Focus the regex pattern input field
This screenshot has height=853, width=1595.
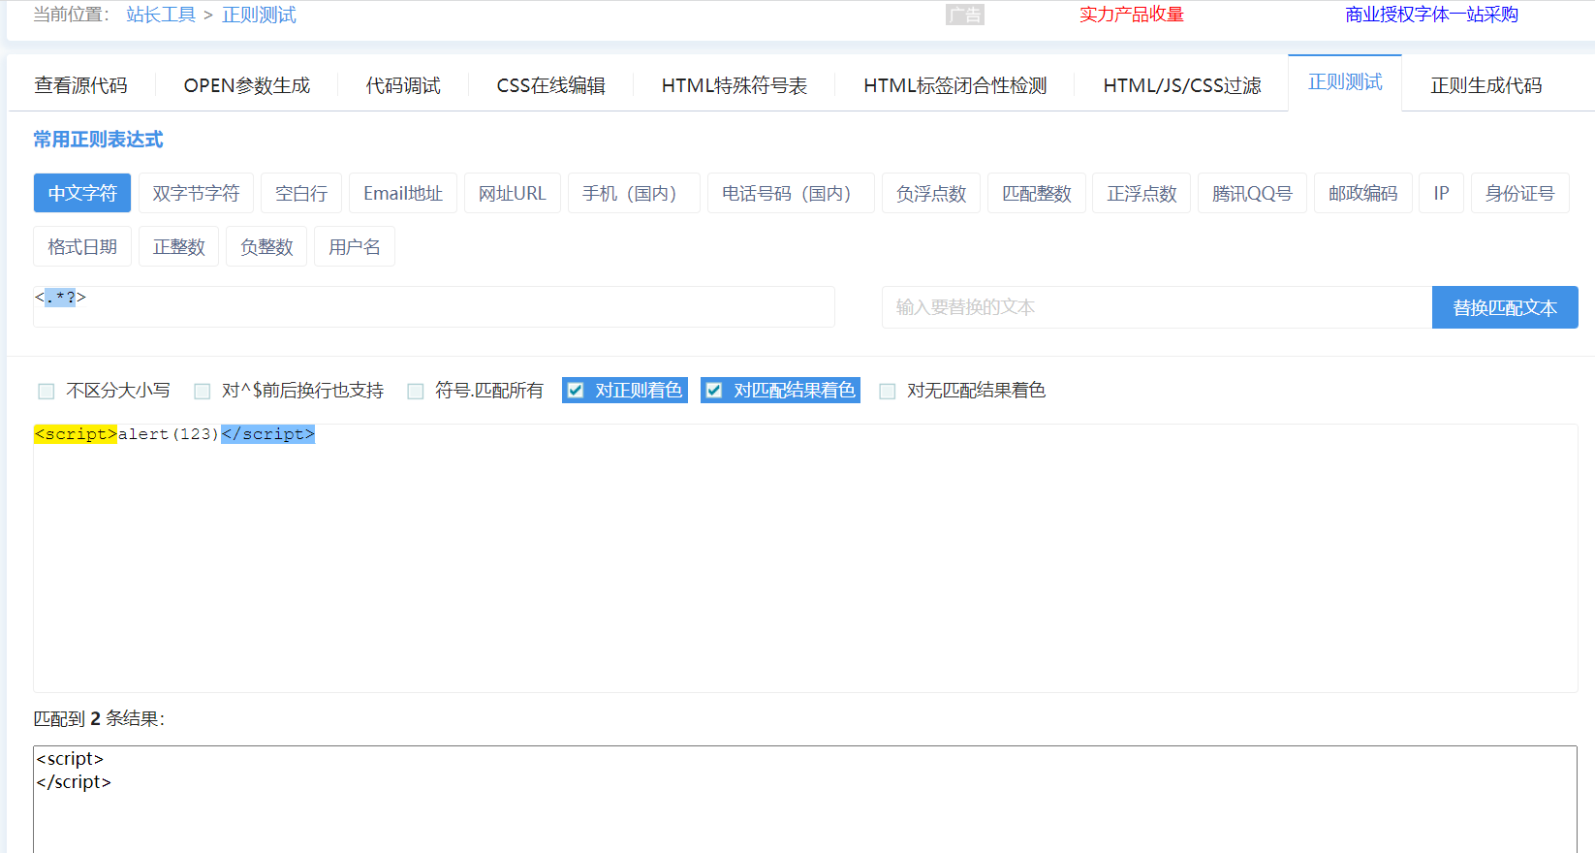tap(434, 306)
